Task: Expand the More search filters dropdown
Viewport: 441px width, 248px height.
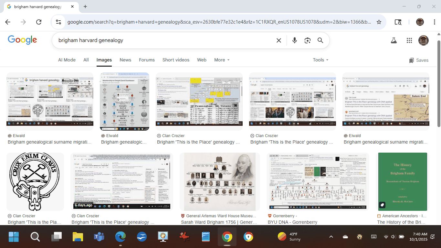Action: [222, 60]
